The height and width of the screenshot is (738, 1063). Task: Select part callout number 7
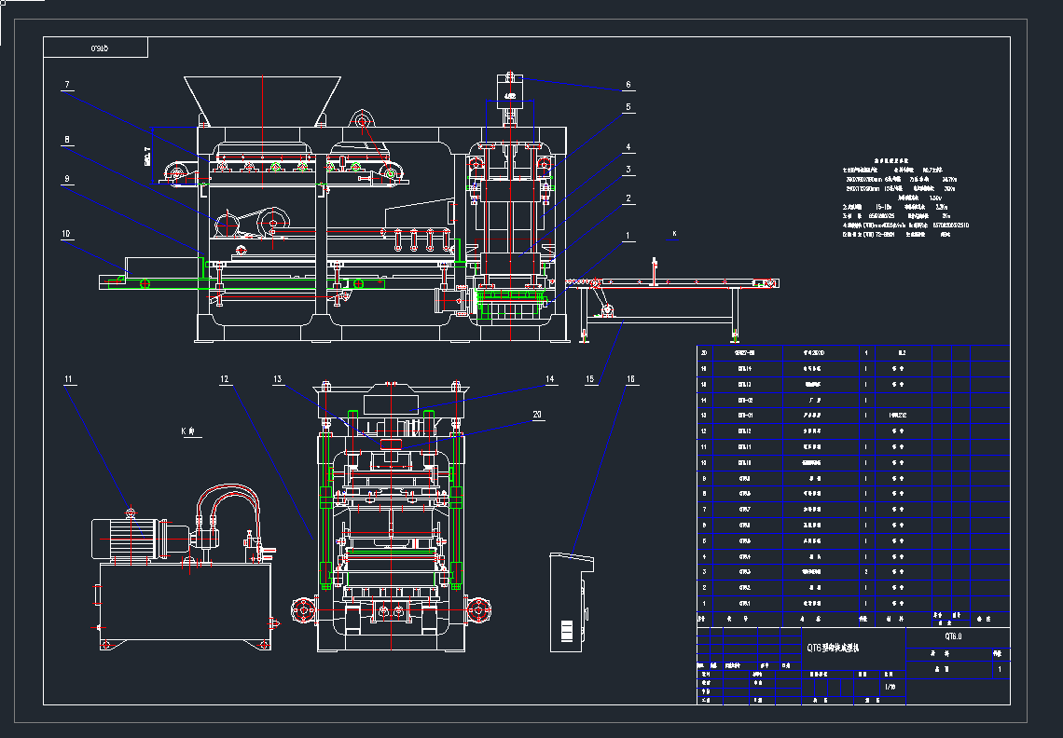coord(67,85)
